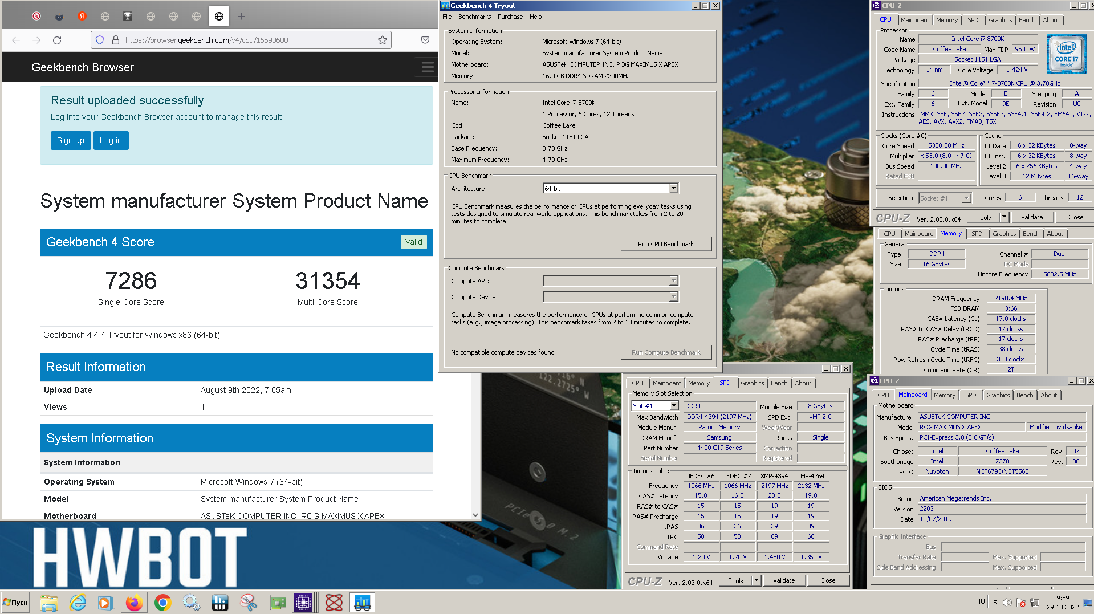Open the Start (Пуск) menu
The width and height of the screenshot is (1094, 614).
[15, 602]
